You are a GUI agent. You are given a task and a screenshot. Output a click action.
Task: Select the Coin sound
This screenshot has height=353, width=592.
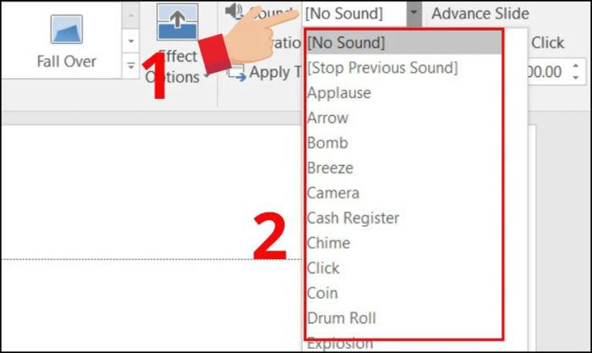pyautogui.click(x=403, y=293)
